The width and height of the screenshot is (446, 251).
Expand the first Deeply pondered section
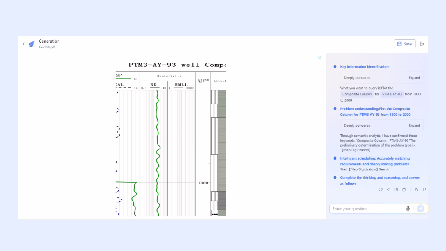click(x=414, y=78)
